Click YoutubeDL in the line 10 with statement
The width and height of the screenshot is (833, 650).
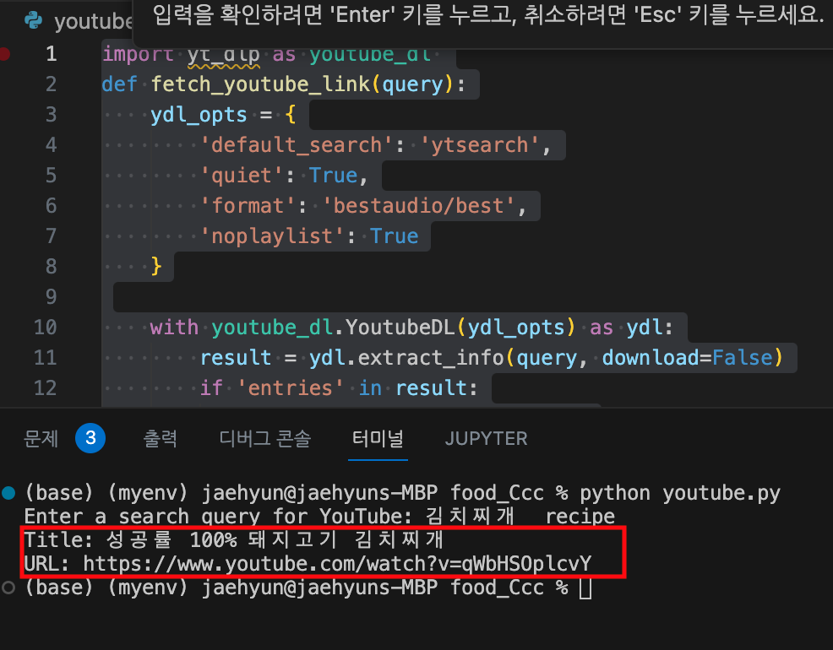(400, 327)
